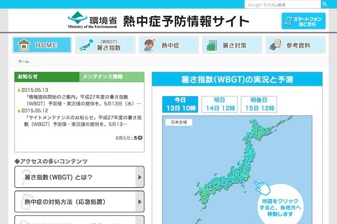
Task: Click the 熱中症予防情報サイト site title
Action: tap(186, 21)
